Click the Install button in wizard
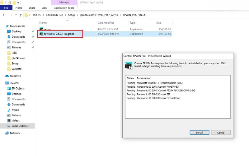Viewport: 249px width, 156px height. coord(199,132)
